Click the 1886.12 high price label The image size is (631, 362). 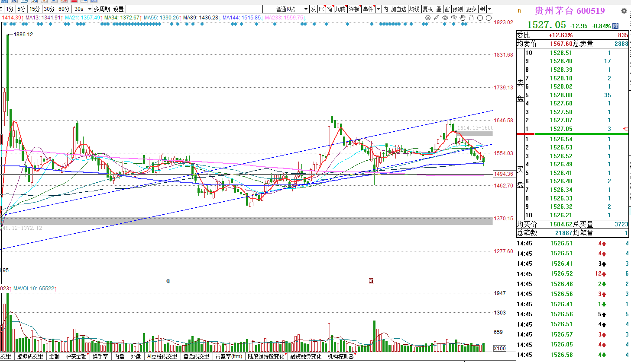(x=23, y=35)
